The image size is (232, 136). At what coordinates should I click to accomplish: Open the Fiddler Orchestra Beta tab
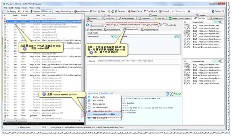179,18
